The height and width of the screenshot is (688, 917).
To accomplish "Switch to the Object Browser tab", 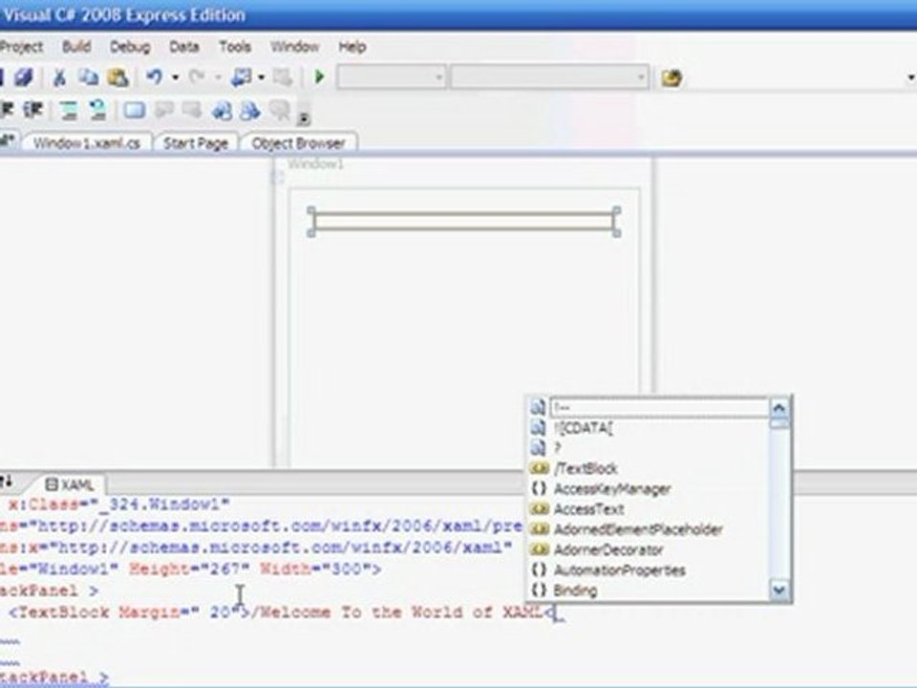I will (298, 143).
